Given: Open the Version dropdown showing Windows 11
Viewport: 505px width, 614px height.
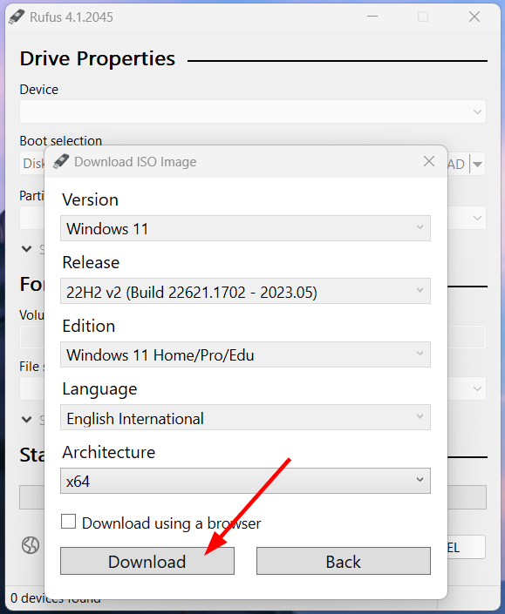Looking at the screenshot, I should [245, 228].
